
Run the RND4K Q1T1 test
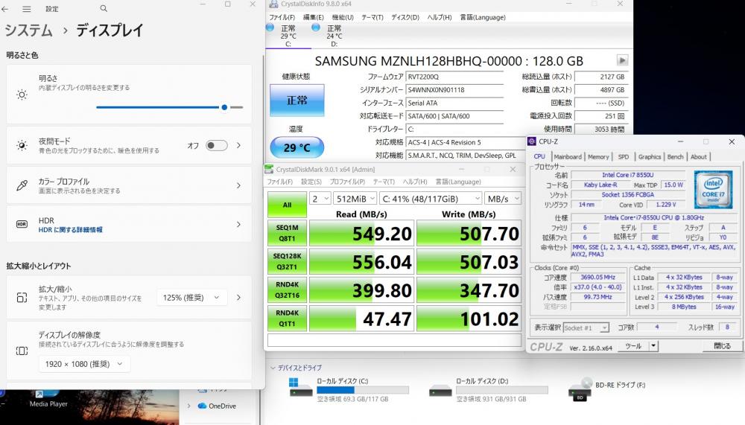[x=287, y=318]
